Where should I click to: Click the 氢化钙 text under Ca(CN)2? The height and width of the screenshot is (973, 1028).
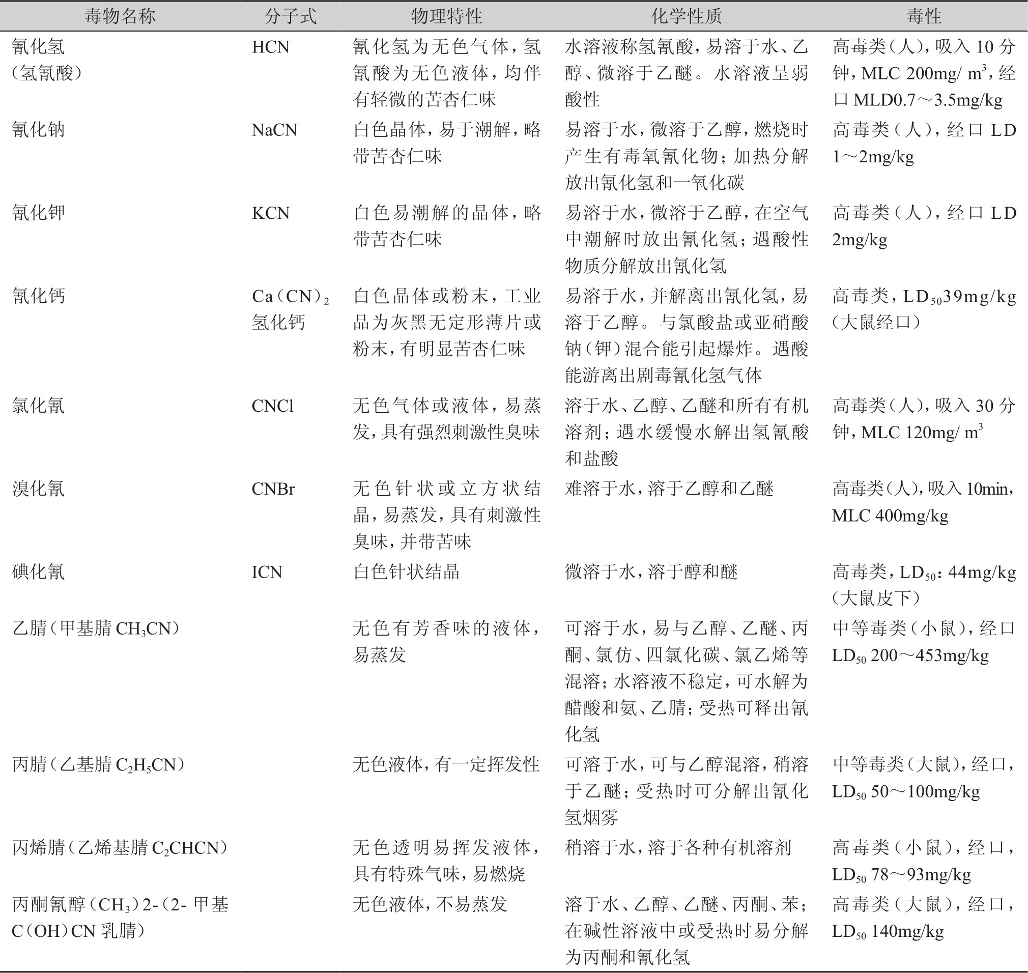click(x=278, y=323)
